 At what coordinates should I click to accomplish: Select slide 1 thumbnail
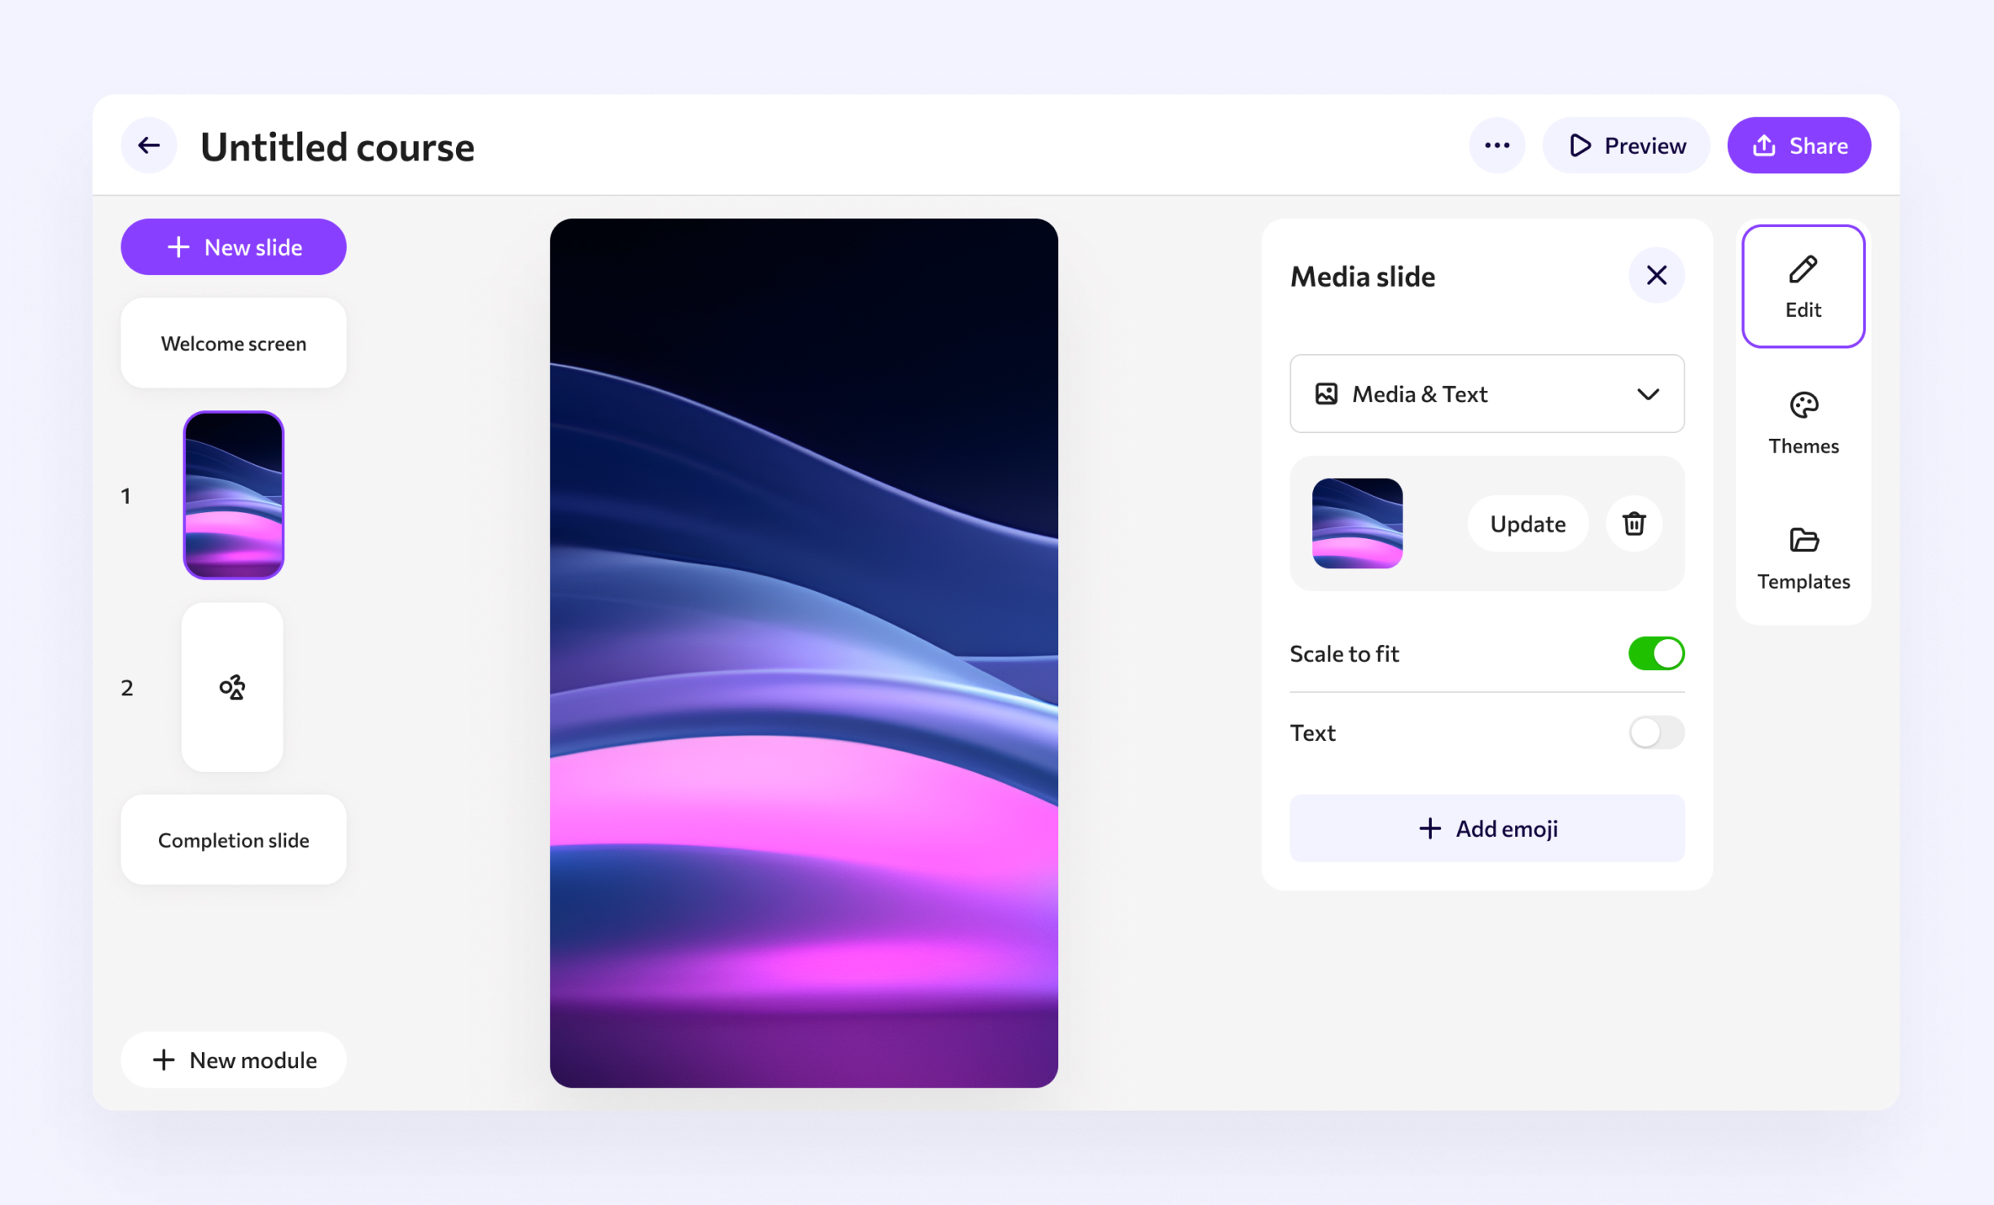[234, 495]
